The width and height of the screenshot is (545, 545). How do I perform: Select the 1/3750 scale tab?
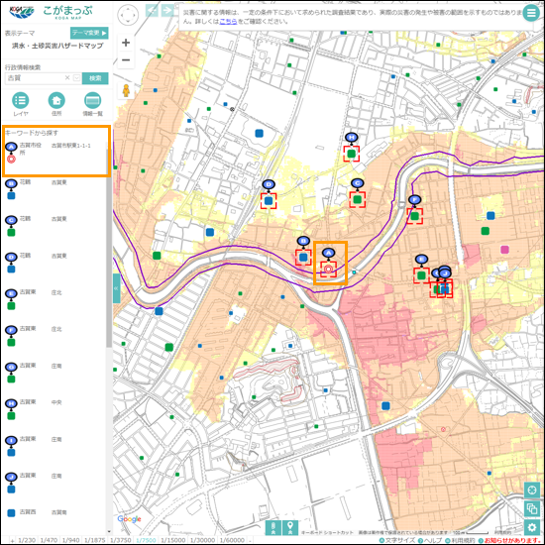120,540
